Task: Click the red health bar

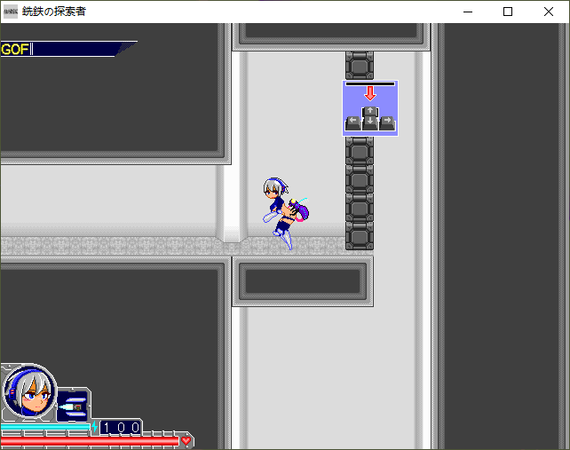Action: [x=89, y=439]
